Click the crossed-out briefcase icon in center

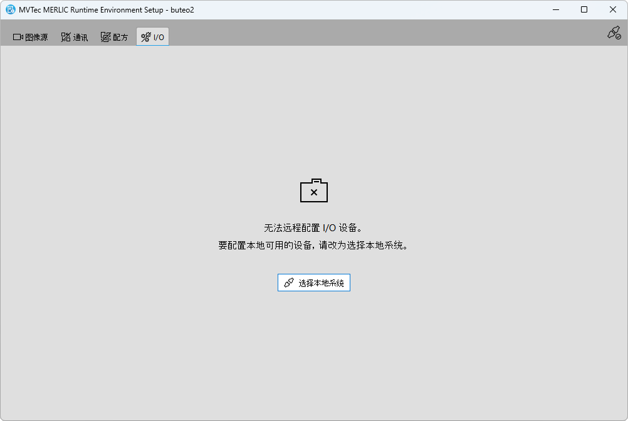[x=314, y=191]
